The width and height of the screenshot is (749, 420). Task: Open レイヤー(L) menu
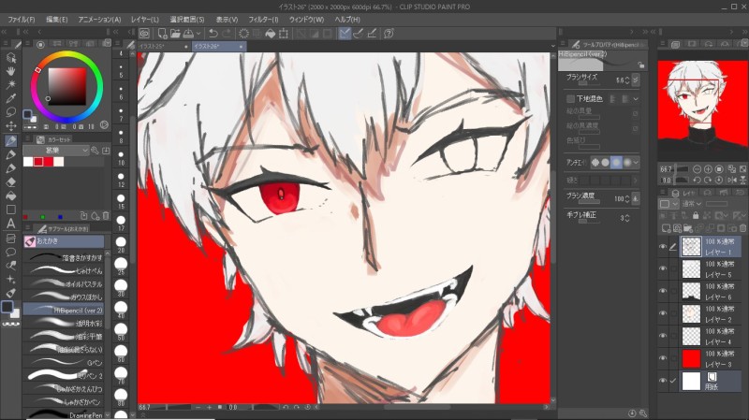tap(145, 20)
